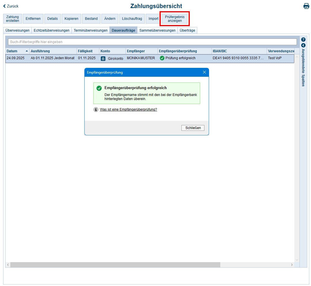Viewport: 311px width, 286px height.
Task: Click the info icon in dialog
Action: (x=96, y=110)
